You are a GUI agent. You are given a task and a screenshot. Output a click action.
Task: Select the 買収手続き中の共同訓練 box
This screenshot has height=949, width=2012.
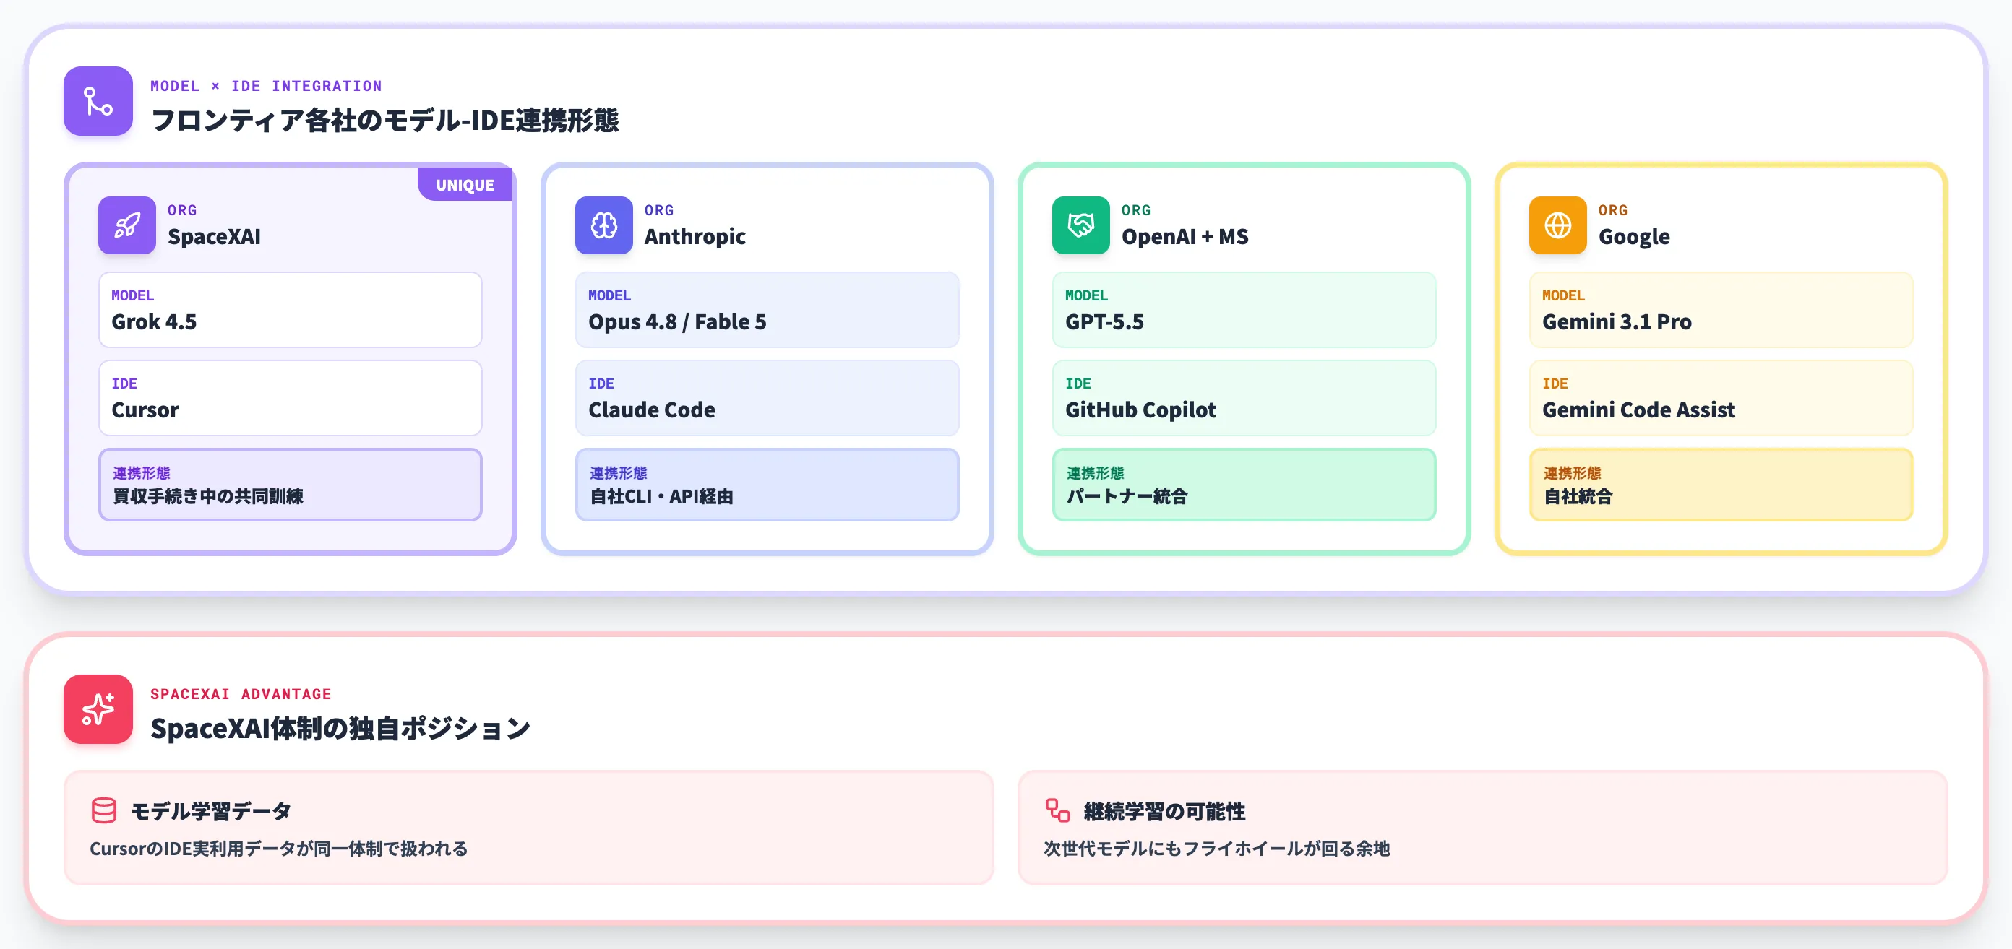click(x=291, y=485)
